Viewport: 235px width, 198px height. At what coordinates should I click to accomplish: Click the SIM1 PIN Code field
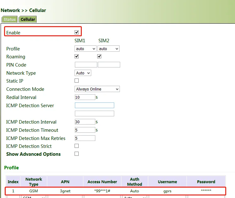[86, 65]
